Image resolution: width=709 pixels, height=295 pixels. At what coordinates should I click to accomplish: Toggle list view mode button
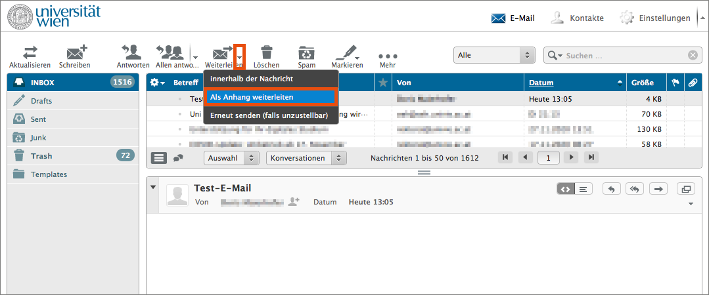click(x=159, y=158)
